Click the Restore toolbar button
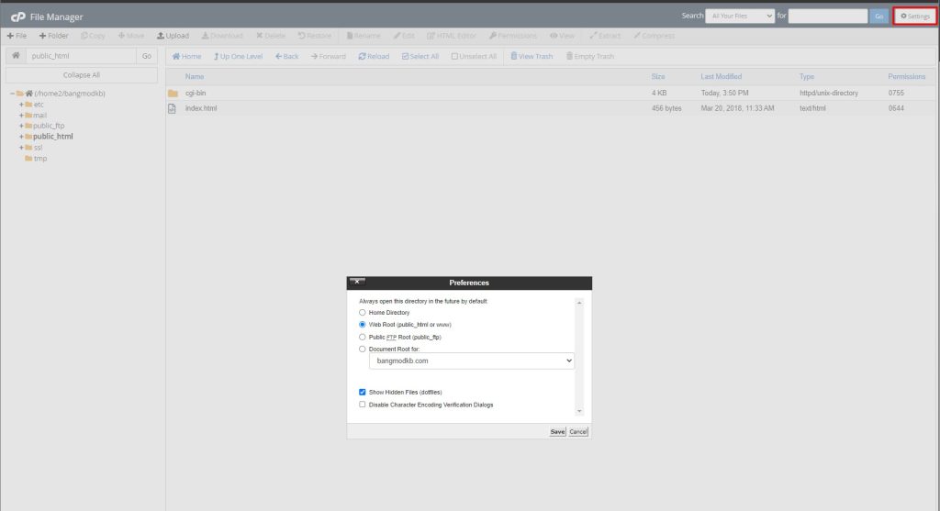 pos(315,36)
